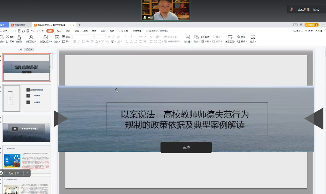Insert a text box via toolbar icon

188,37
